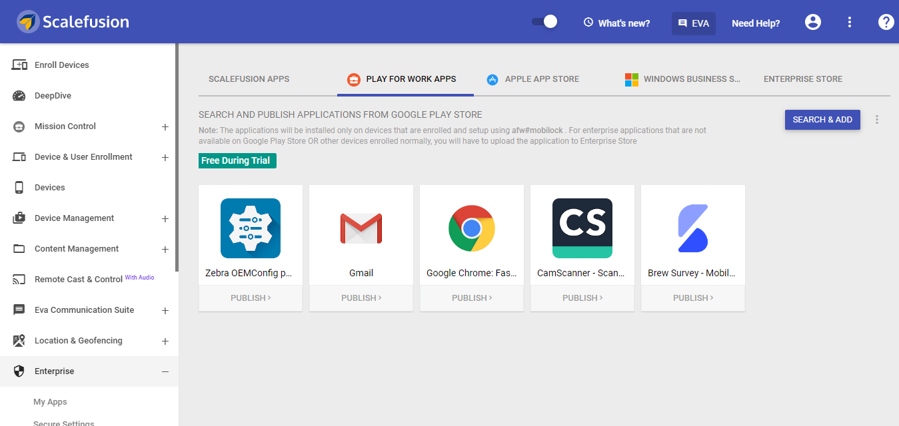Select the Google Chrome app icon
The height and width of the screenshot is (426, 899).
click(472, 228)
